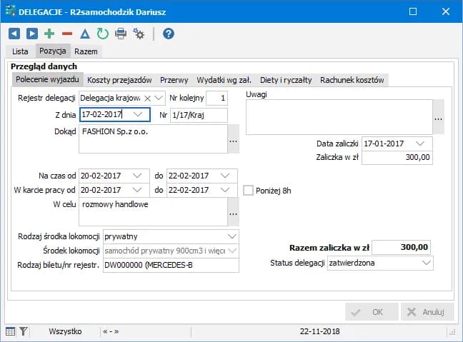Print the delegation using printer icon
The height and width of the screenshot is (342, 463).
(121, 33)
